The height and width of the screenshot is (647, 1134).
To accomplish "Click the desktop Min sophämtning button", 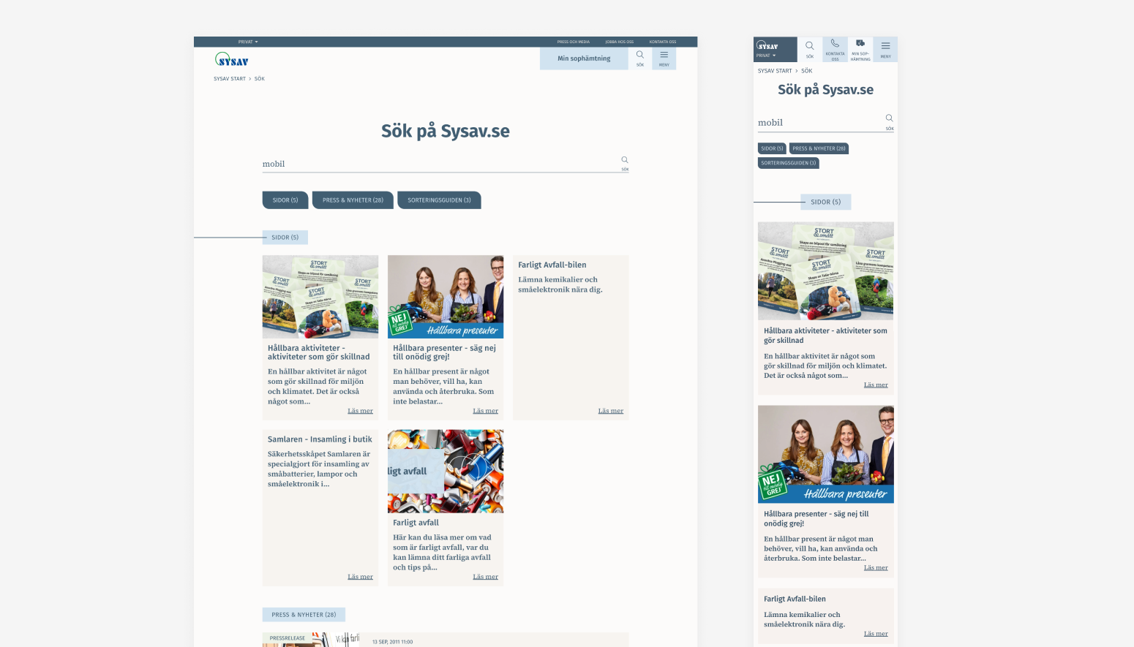I will pos(584,58).
